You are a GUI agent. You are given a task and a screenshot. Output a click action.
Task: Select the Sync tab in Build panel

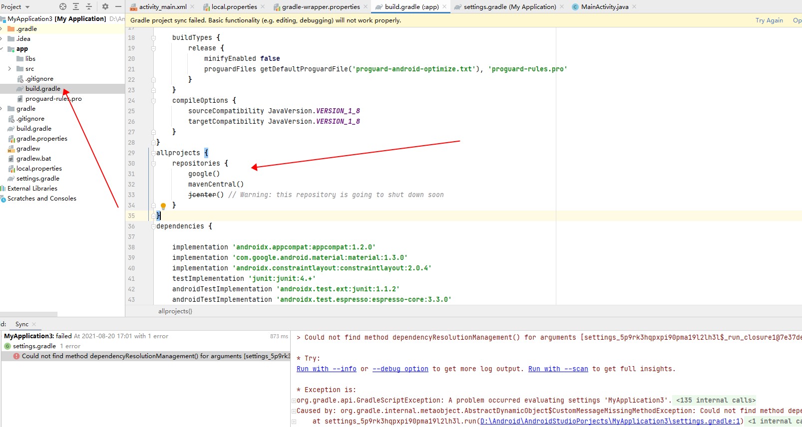coord(22,324)
